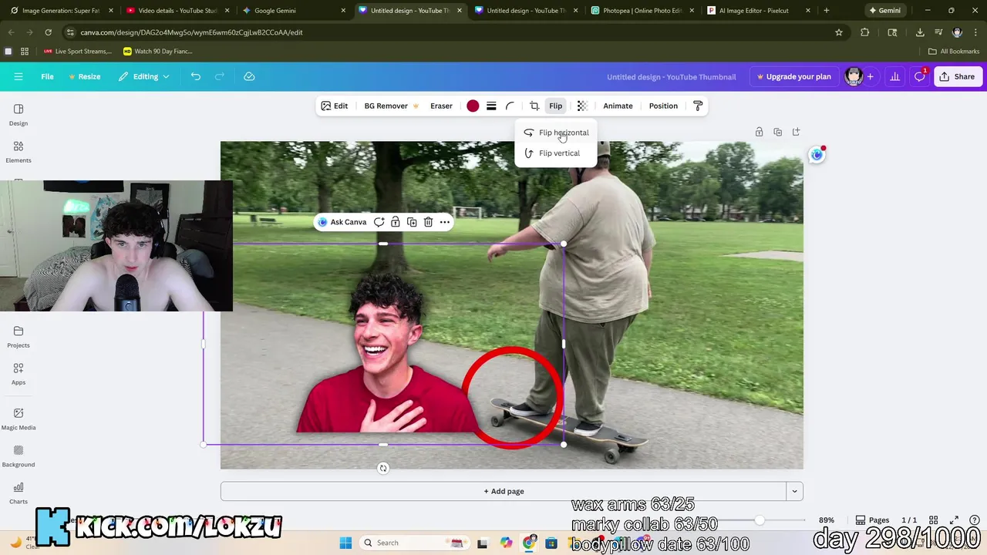Image resolution: width=987 pixels, height=555 pixels.
Task: Open the Design sidebar panel
Action: [x=19, y=115]
